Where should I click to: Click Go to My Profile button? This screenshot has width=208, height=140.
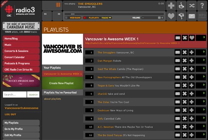coord(21,129)
